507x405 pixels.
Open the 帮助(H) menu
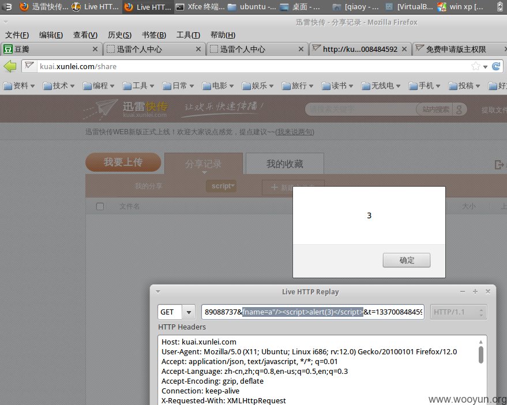[x=223, y=35]
